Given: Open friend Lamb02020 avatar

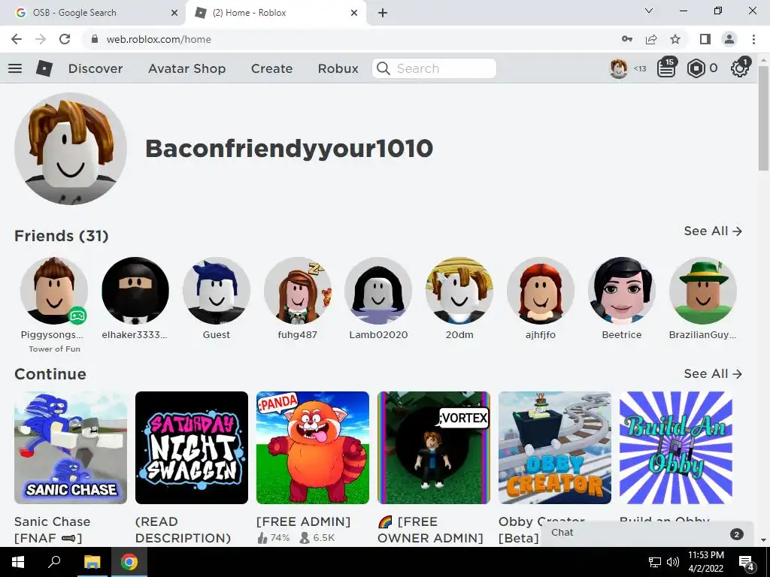Looking at the screenshot, I should [378, 291].
